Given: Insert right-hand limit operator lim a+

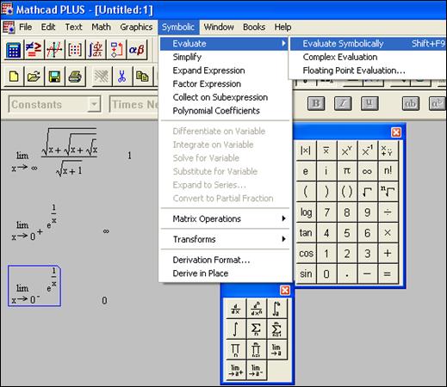Looking at the screenshot, I should pyautogui.click(x=236, y=370).
